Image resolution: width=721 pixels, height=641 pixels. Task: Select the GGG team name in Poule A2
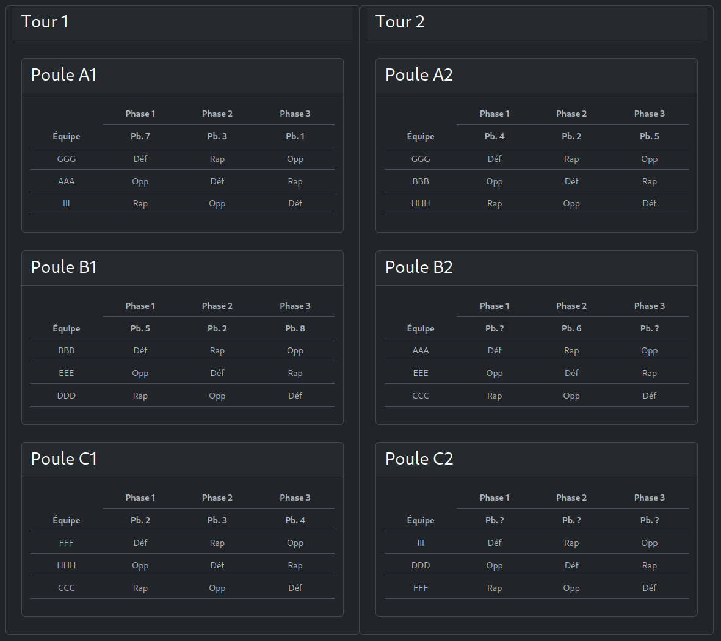pos(420,159)
